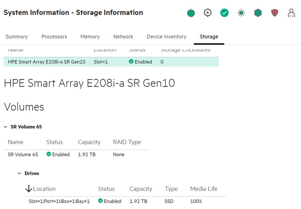Click the sort arrow next to Location
Screen dimensions: 301x209
click(x=29, y=189)
